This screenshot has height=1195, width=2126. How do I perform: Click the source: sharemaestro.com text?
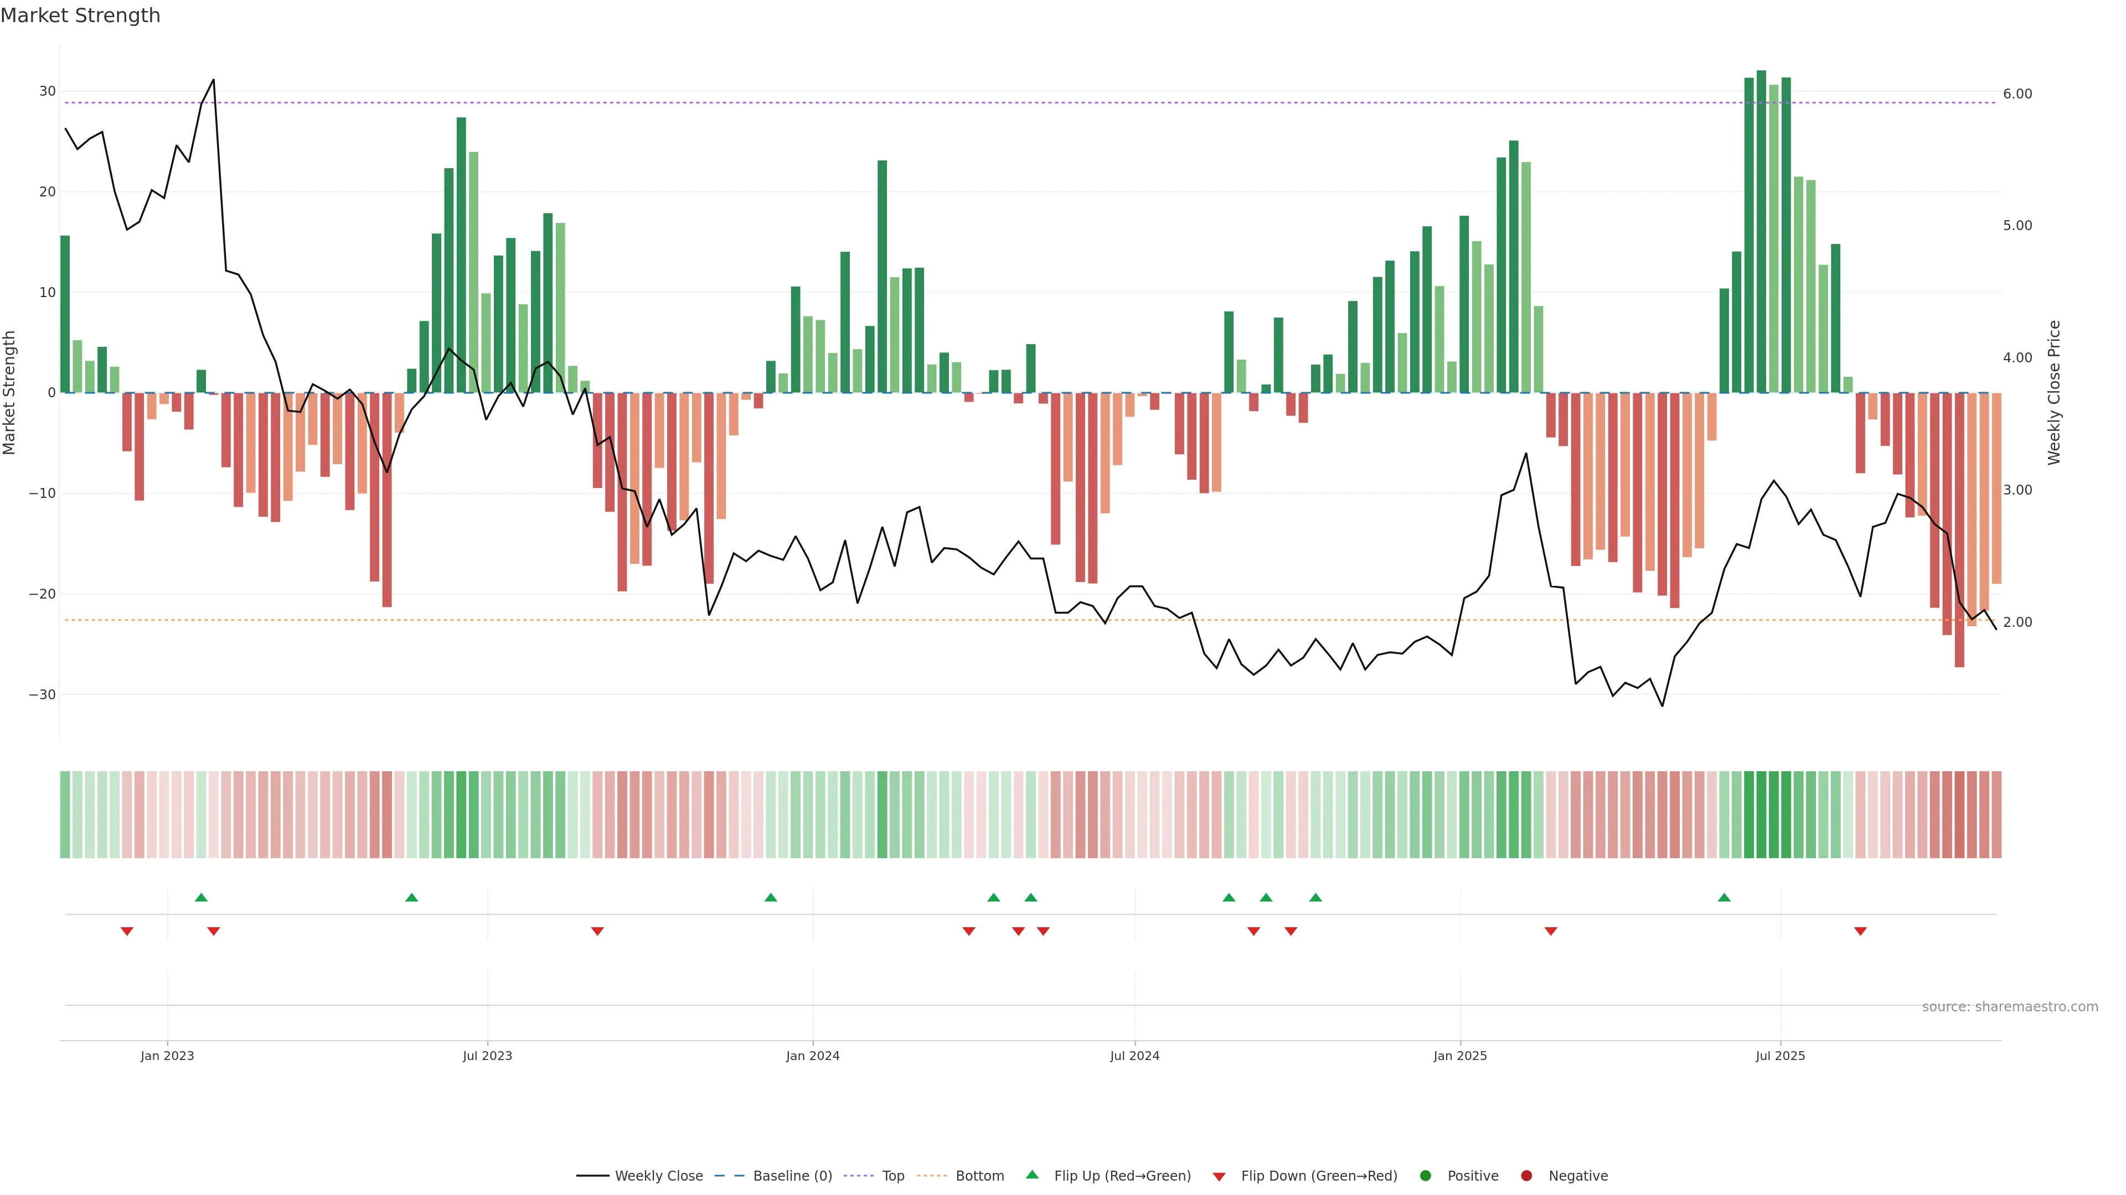tap(2010, 1007)
